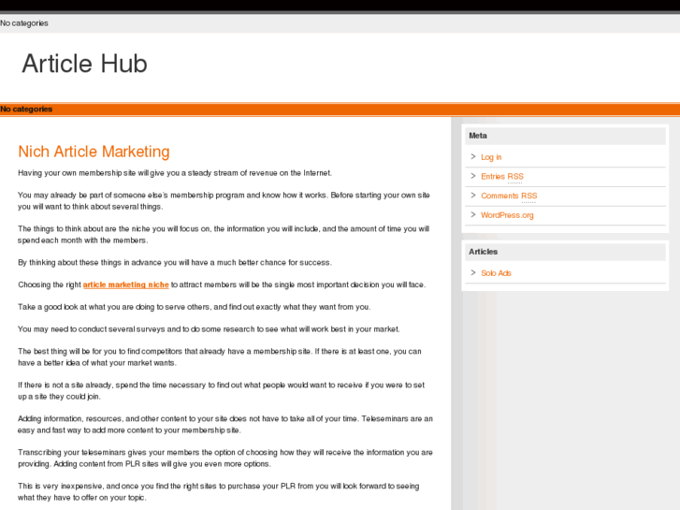Click the arrow bullet beside Comments RSS
Viewport: 680px width, 510px height.
point(473,196)
